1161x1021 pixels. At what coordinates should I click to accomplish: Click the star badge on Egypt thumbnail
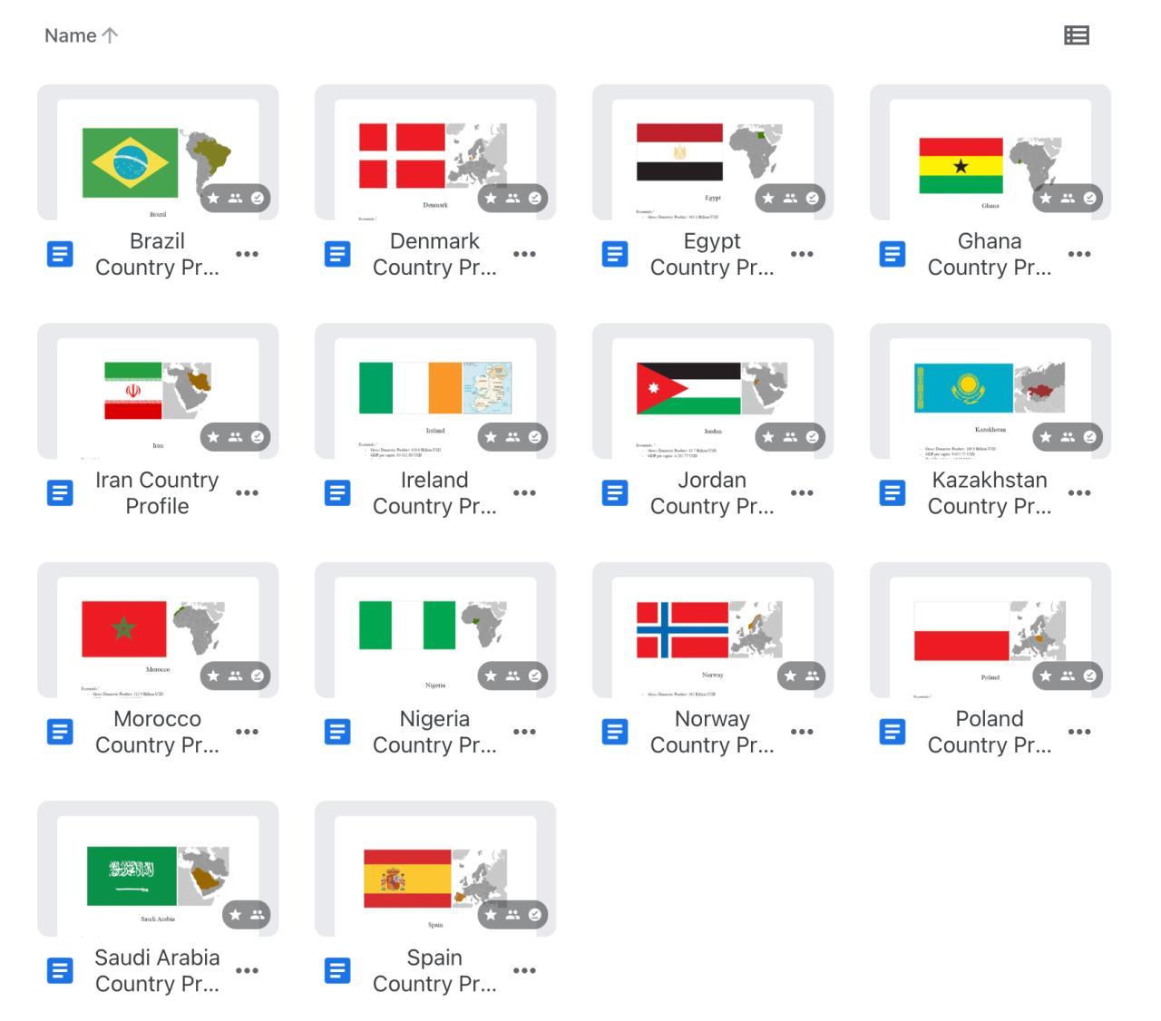pyautogui.click(x=768, y=198)
